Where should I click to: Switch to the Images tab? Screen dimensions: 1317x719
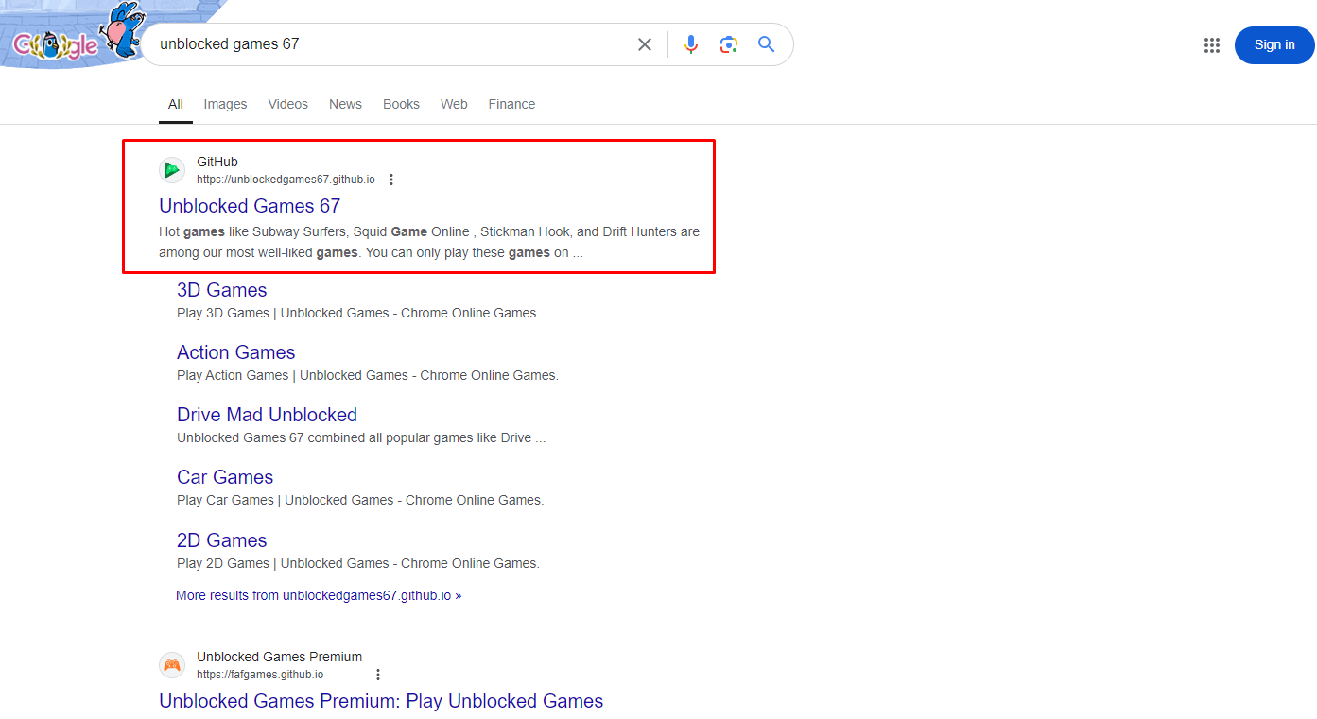coord(225,104)
